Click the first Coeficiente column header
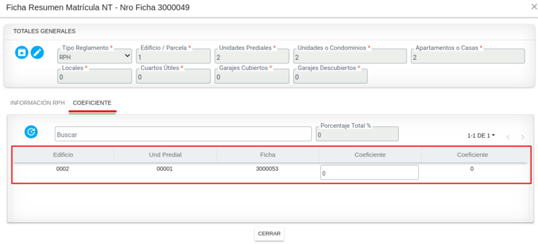 tap(370, 155)
